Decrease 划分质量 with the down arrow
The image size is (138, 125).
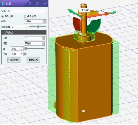[x=26, y=28]
